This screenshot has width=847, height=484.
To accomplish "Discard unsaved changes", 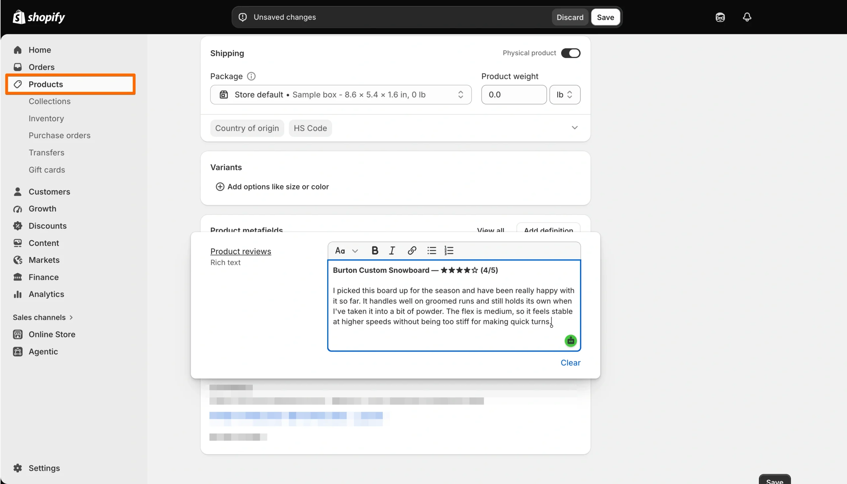I will tap(569, 17).
